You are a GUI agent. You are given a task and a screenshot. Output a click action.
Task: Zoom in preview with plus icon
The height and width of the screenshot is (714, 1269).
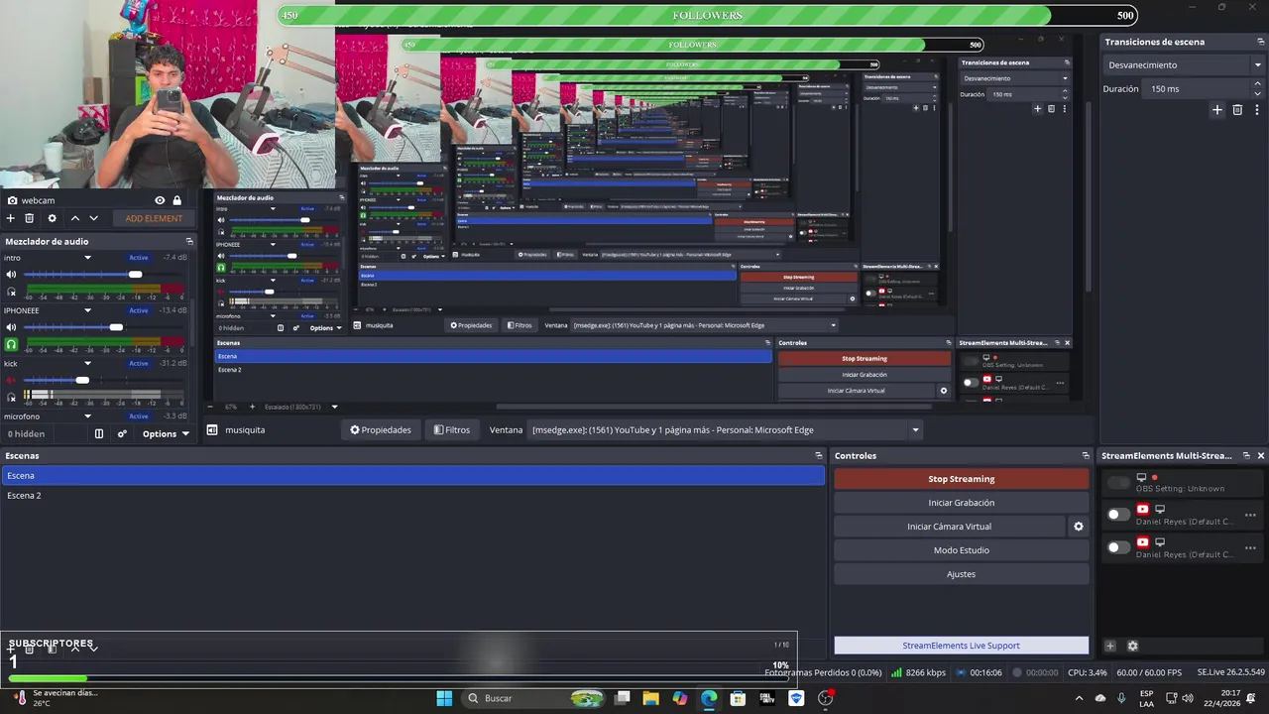click(x=252, y=407)
